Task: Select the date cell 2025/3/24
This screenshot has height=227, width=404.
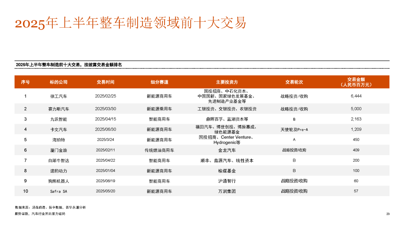Action: (105, 139)
